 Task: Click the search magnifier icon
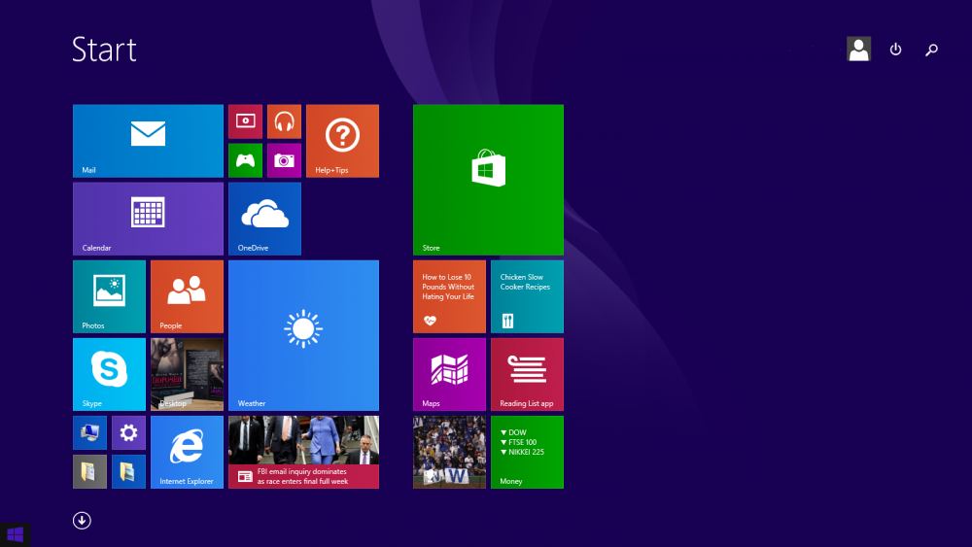(x=931, y=50)
